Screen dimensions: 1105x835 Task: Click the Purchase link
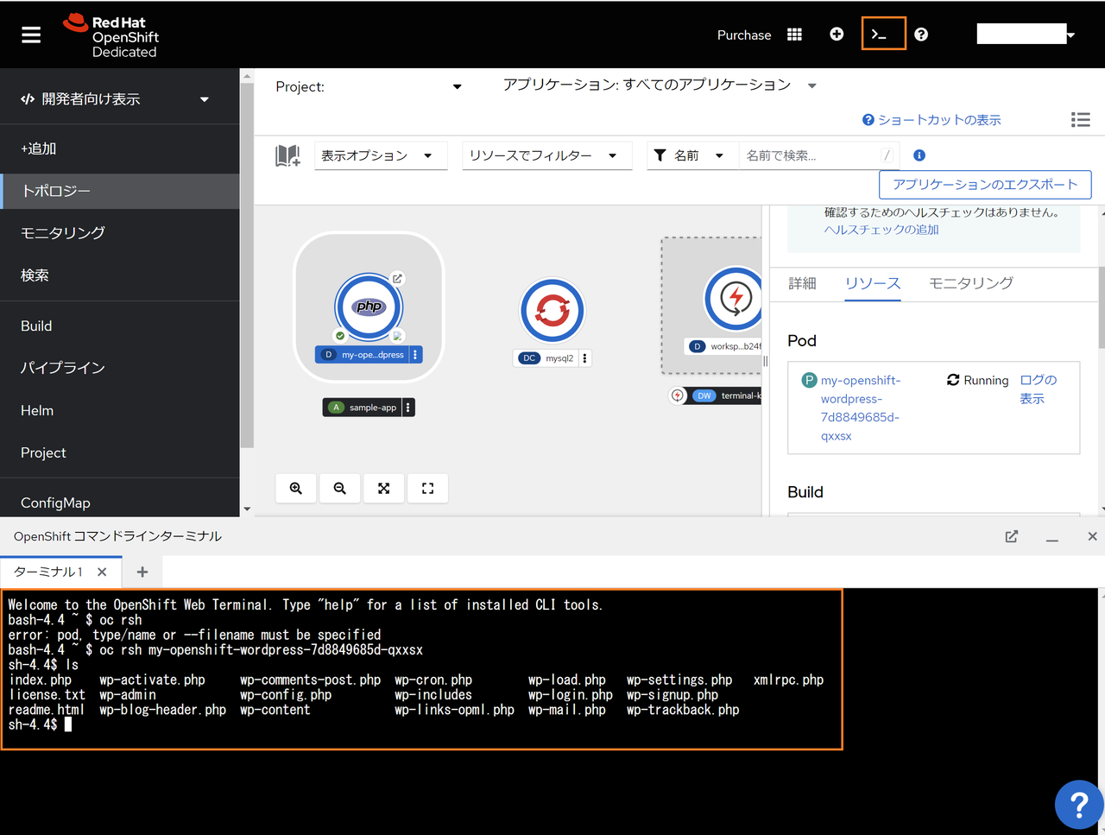click(x=744, y=35)
